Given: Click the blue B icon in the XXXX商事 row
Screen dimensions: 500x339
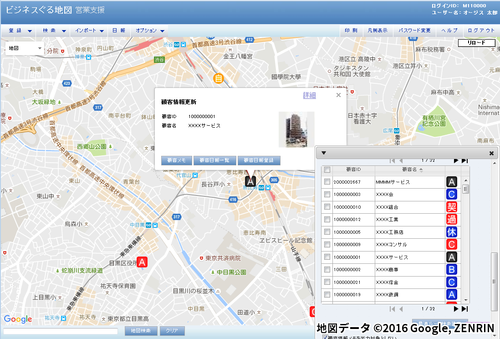Looking at the screenshot, I should point(452,269).
